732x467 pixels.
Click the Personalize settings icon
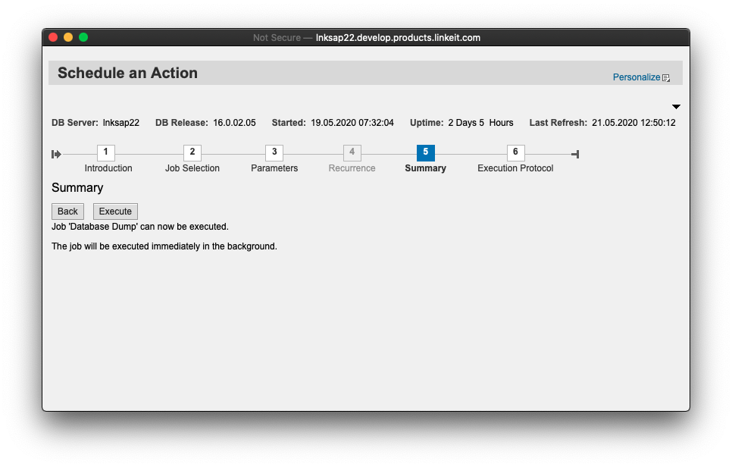click(666, 78)
